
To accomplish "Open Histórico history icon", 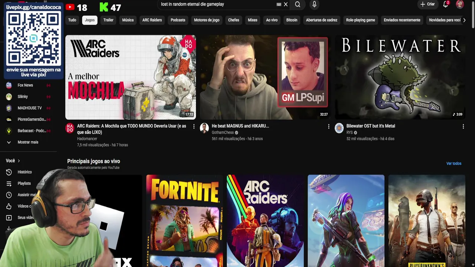I will click(x=9, y=172).
